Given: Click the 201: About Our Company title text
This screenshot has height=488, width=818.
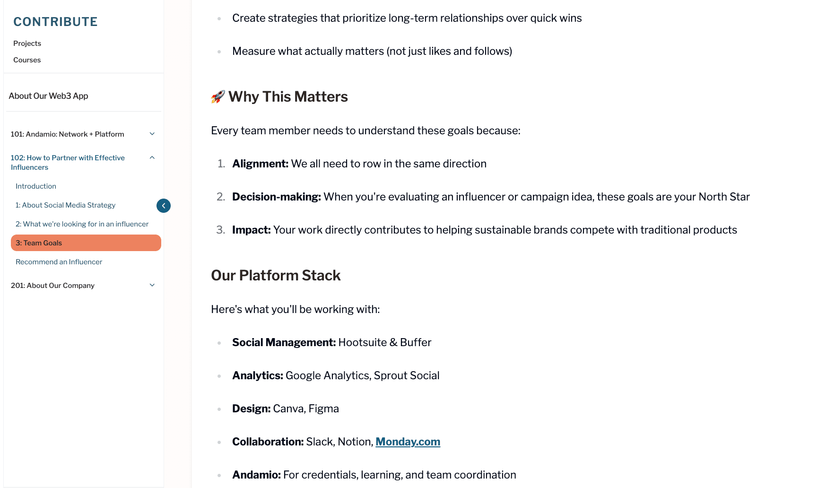Looking at the screenshot, I should click(x=52, y=286).
